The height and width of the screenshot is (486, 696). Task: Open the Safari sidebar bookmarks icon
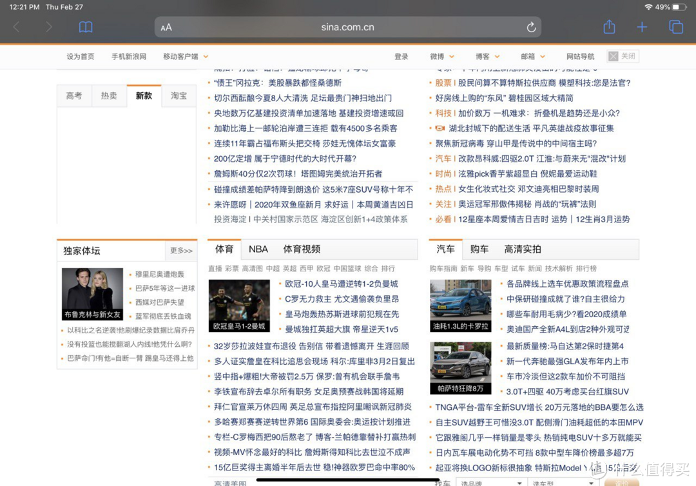click(x=86, y=27)
